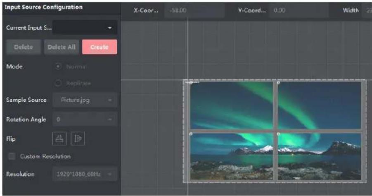Open the Sample Source Picture.jpg dropdown

[x=85, y=100]
